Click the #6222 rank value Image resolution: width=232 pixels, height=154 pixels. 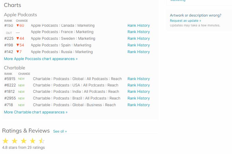[10, 85]
